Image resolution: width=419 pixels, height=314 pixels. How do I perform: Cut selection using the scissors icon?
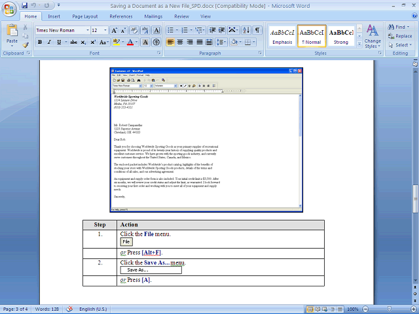pyautogui.click(x=25, y=27)
